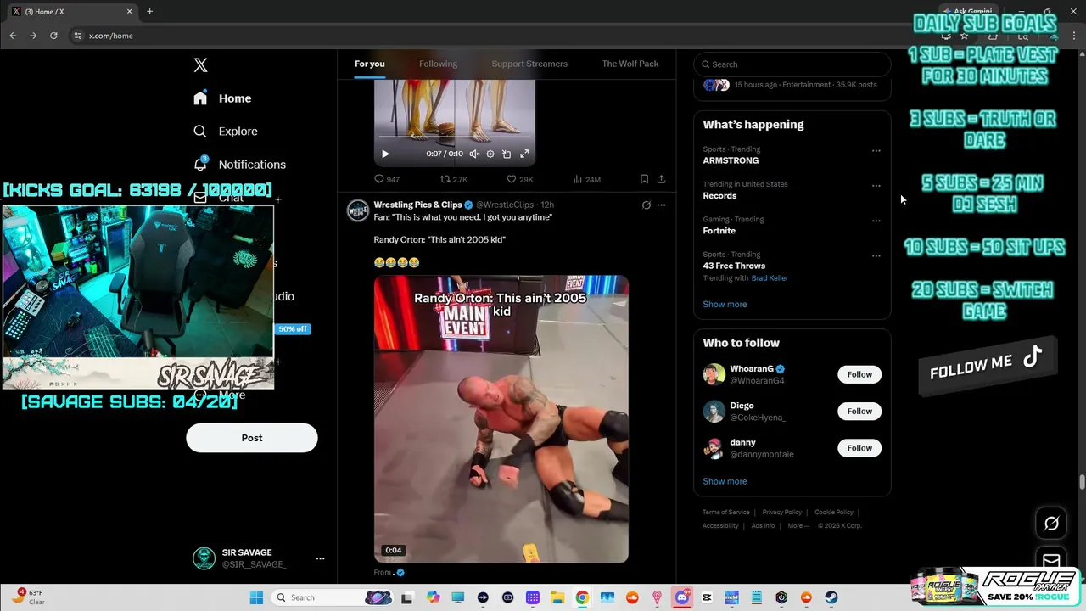Click Grok icon on WrestleClips post

tap(646, 205)
